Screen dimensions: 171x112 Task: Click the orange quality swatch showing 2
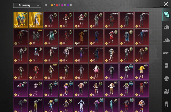[52, 5]
